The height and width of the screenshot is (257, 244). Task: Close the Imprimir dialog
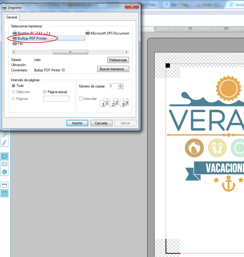[x=132, y=6]
